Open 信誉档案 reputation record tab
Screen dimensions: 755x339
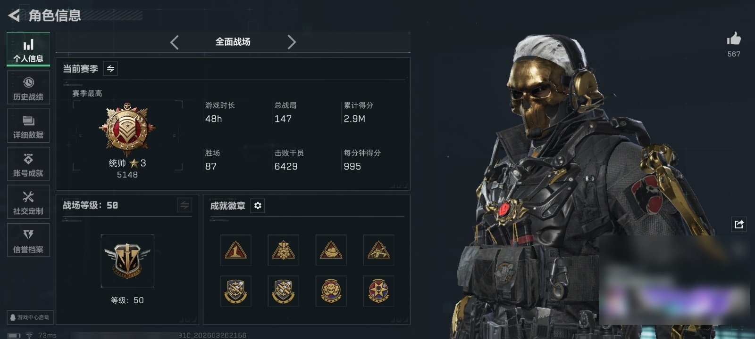(x=28, y=240)
